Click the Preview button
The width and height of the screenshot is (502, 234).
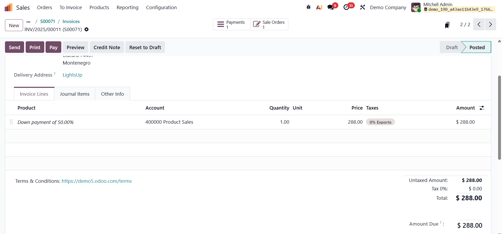(75, 47)
